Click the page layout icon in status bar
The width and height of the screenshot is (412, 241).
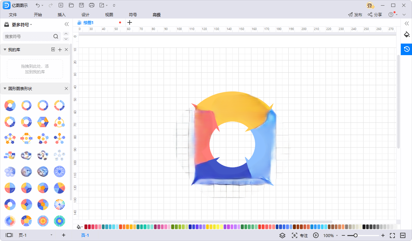(x=9, y=235)
